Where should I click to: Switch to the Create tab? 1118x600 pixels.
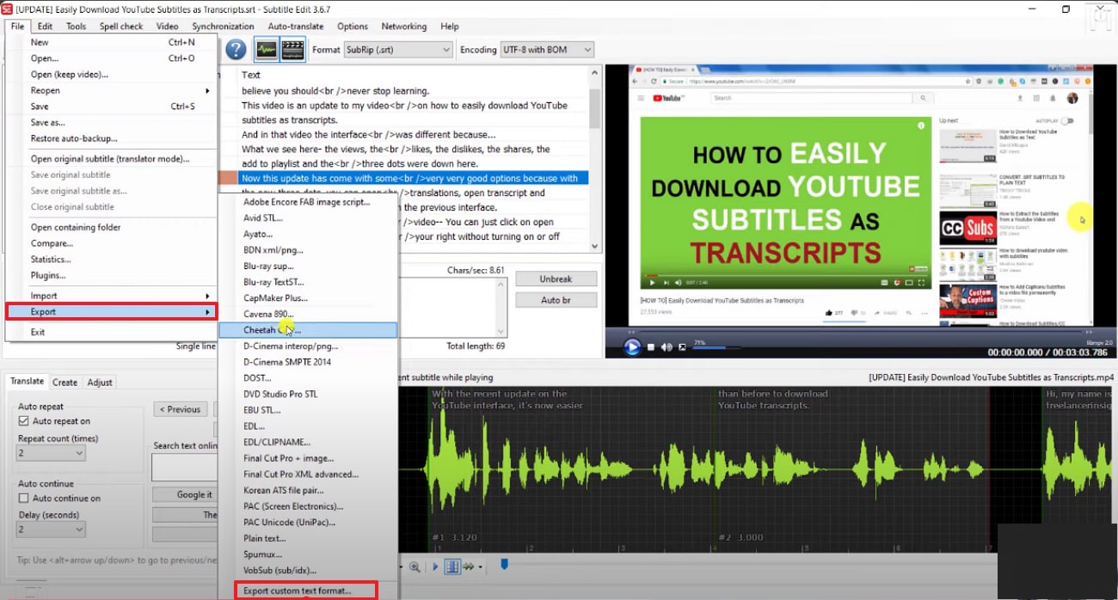64,383
